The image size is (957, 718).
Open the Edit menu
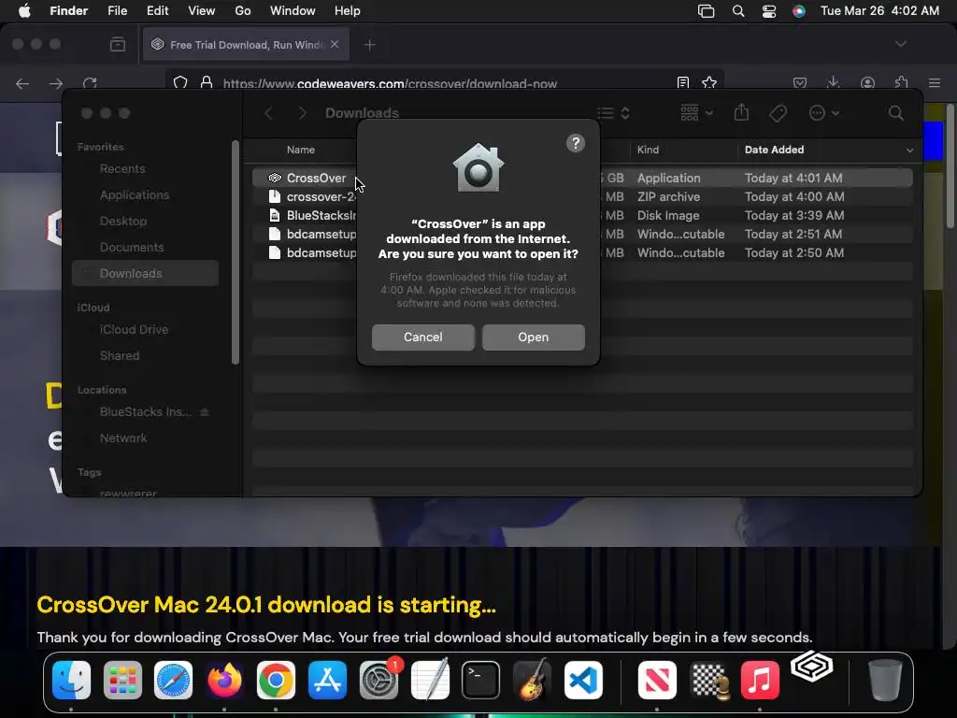pos(157,11)
